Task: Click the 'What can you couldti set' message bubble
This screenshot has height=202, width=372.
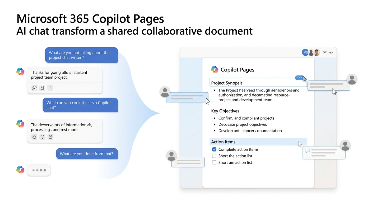Action: [80, 105]
